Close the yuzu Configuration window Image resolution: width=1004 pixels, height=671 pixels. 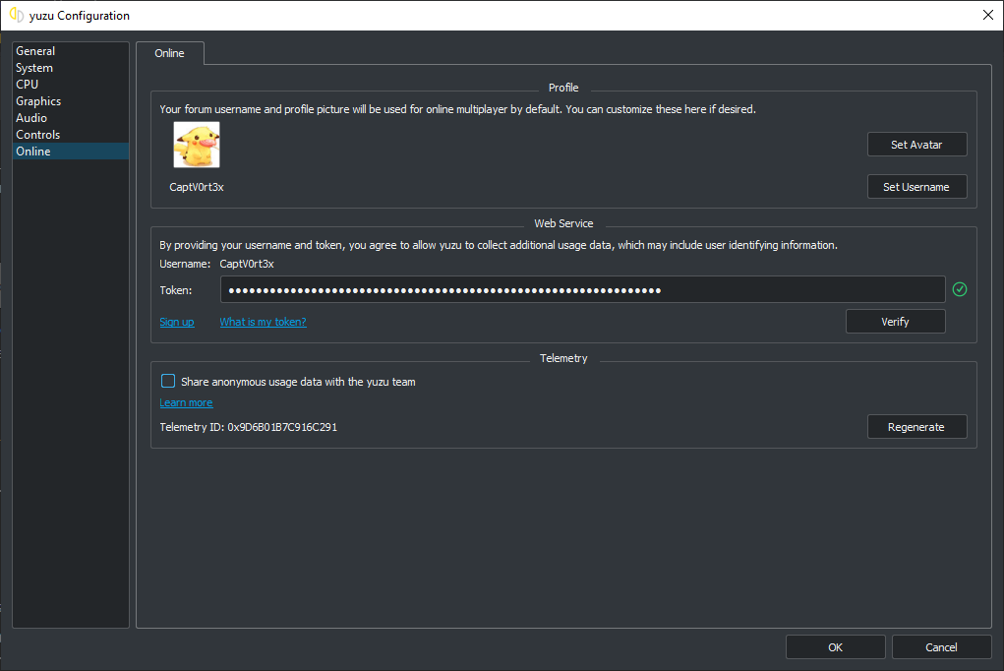coord(988,15)
